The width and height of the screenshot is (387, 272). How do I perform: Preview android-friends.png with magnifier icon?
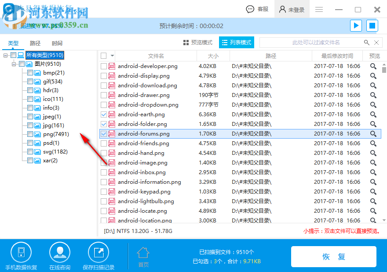(x=373, y=143)
